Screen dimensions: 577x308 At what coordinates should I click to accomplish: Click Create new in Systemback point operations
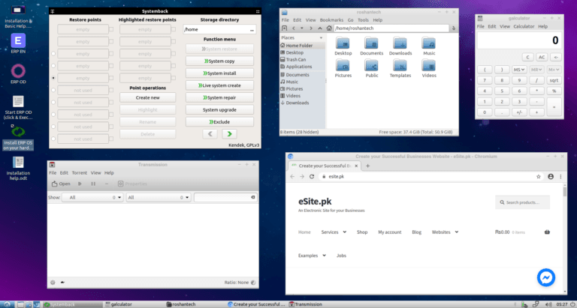[147, 97]
